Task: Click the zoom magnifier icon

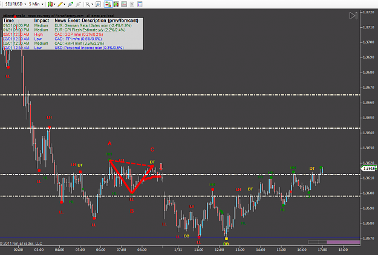Action: (x=98, y=4)
